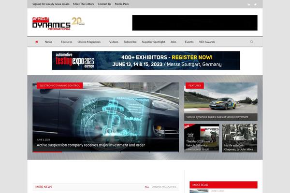290x193 pixels.
Task: Click the black header advertisement banner
Action: (x=195, y=23)
